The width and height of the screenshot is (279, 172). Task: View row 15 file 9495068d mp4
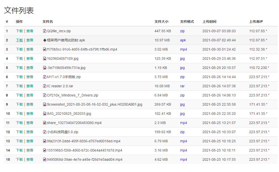[30, 160]
